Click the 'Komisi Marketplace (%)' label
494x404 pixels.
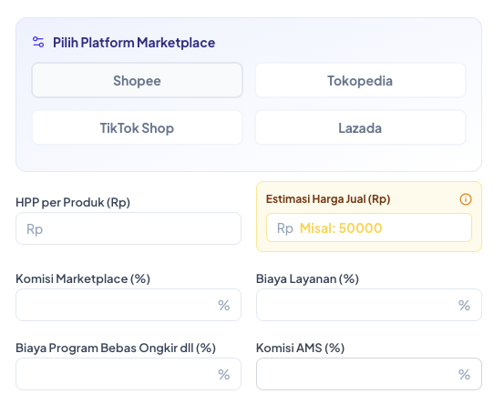83,278
